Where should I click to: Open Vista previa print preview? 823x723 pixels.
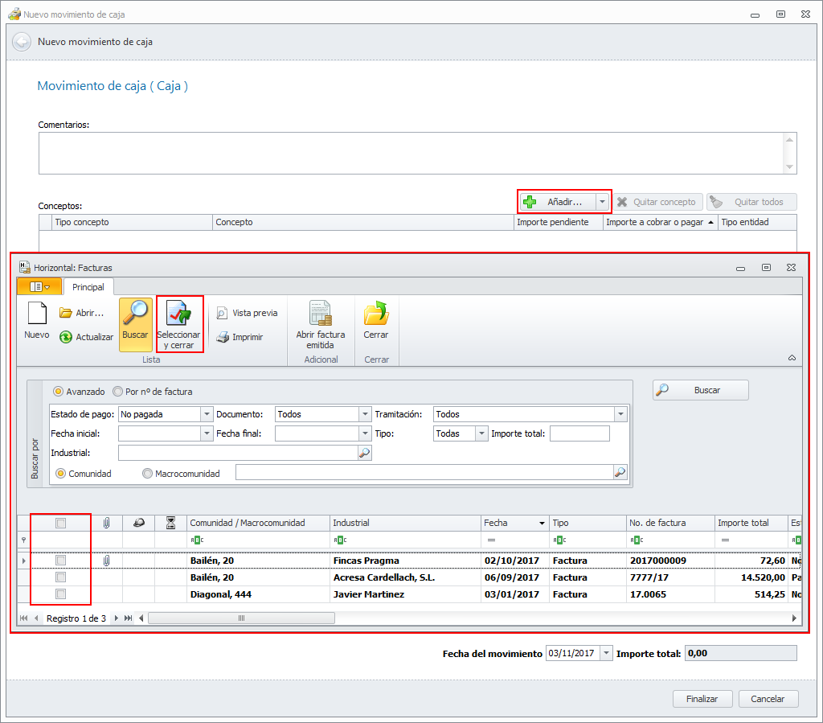pyautogui.click(x=223, y=313)
